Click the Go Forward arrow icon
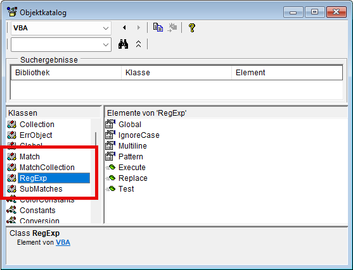 click(x=138, y=28)
